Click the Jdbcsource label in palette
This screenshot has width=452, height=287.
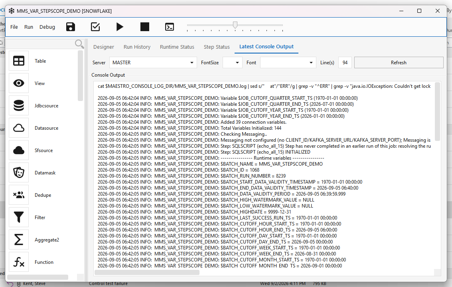coord(46,105)
